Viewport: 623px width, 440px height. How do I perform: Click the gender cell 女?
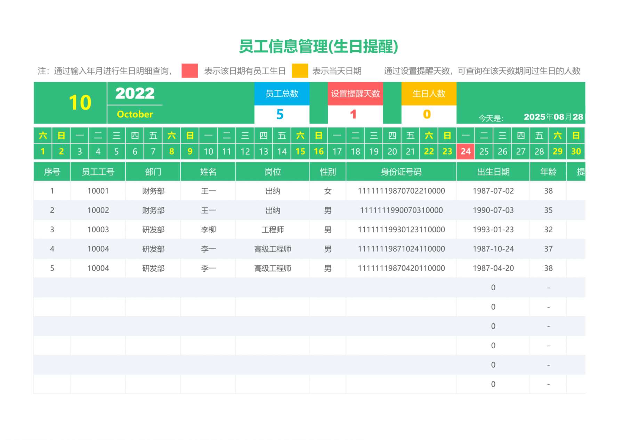click(327, 191)
